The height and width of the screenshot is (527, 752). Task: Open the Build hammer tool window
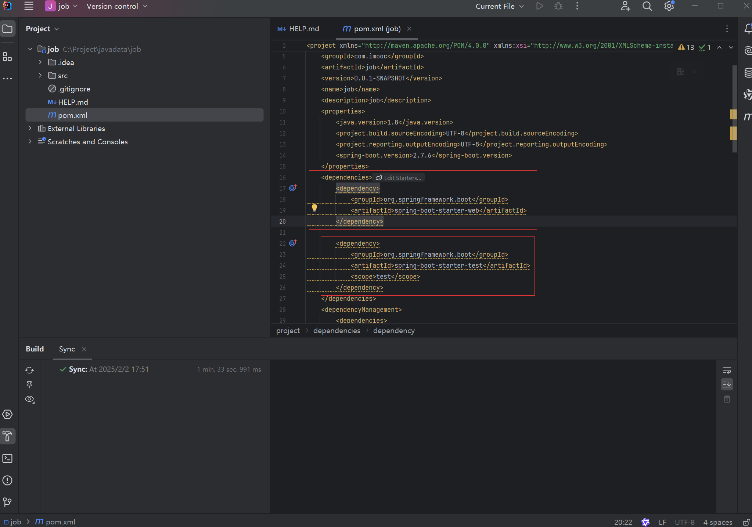7,436
